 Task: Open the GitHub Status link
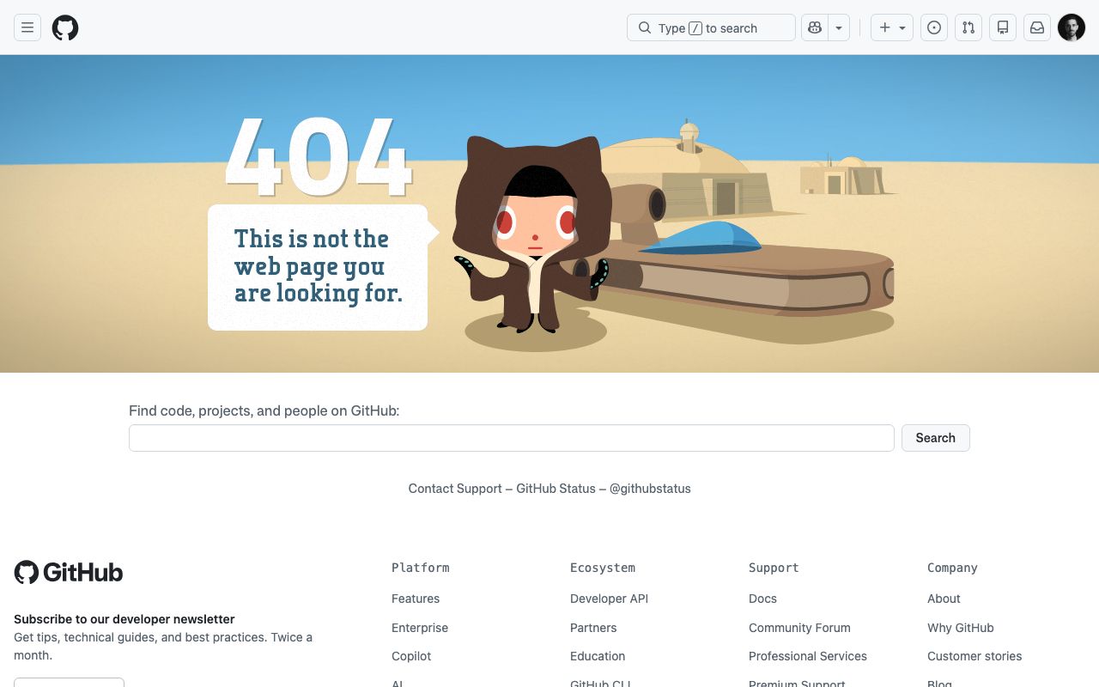(556, 489)
